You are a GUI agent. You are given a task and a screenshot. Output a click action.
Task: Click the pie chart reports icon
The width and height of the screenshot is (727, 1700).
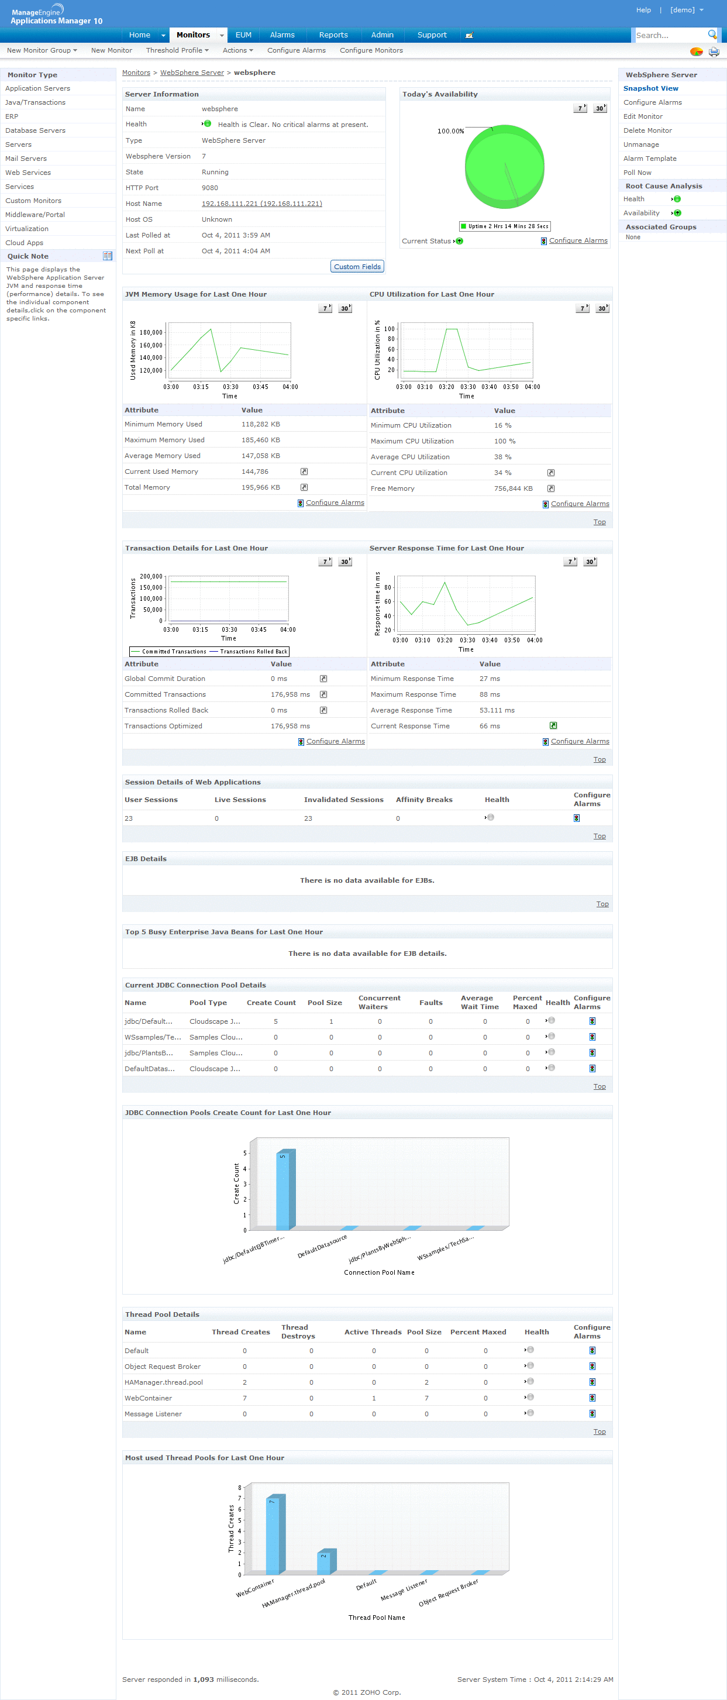point(696,51)
